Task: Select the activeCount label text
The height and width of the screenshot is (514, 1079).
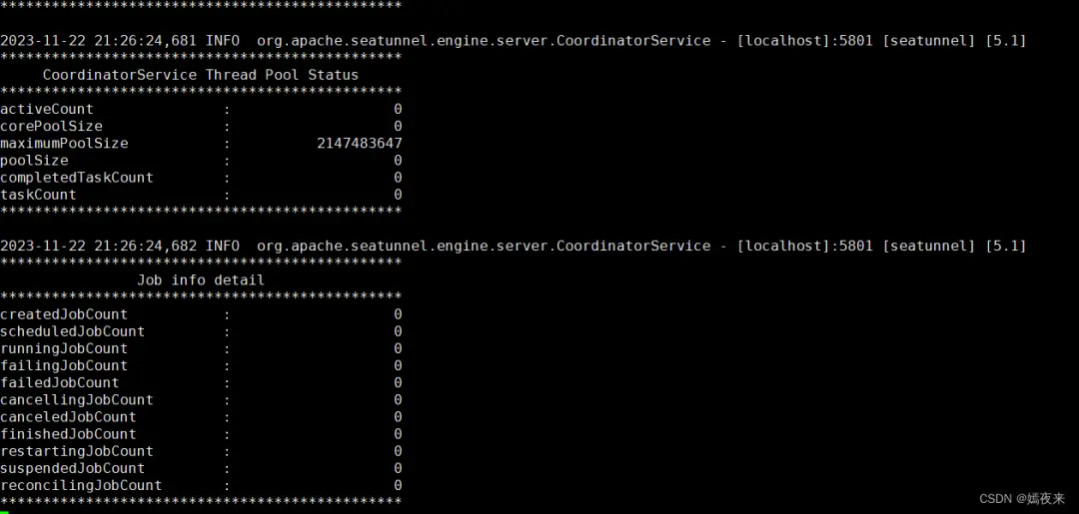Action: (47, 109)
